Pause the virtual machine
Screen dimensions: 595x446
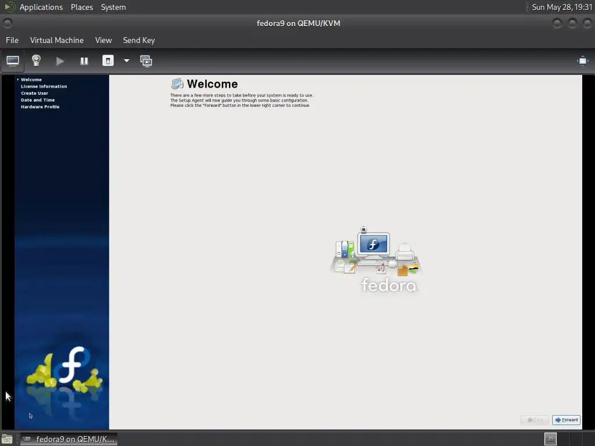click(84, 61)
